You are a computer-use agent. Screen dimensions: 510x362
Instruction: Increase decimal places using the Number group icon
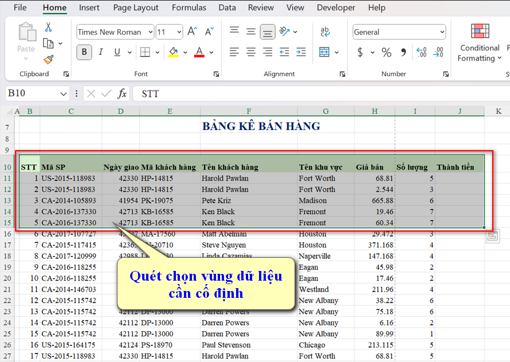pyautogui.click(x=421, y=52)
